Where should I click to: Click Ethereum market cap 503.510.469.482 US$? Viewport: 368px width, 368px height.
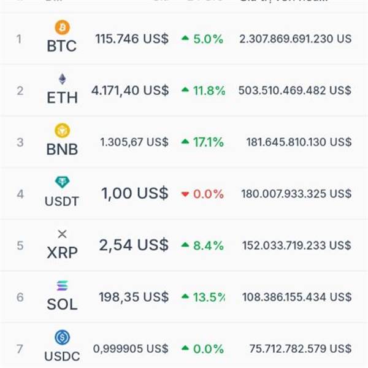pyautogui.click(x=295, y=91)
